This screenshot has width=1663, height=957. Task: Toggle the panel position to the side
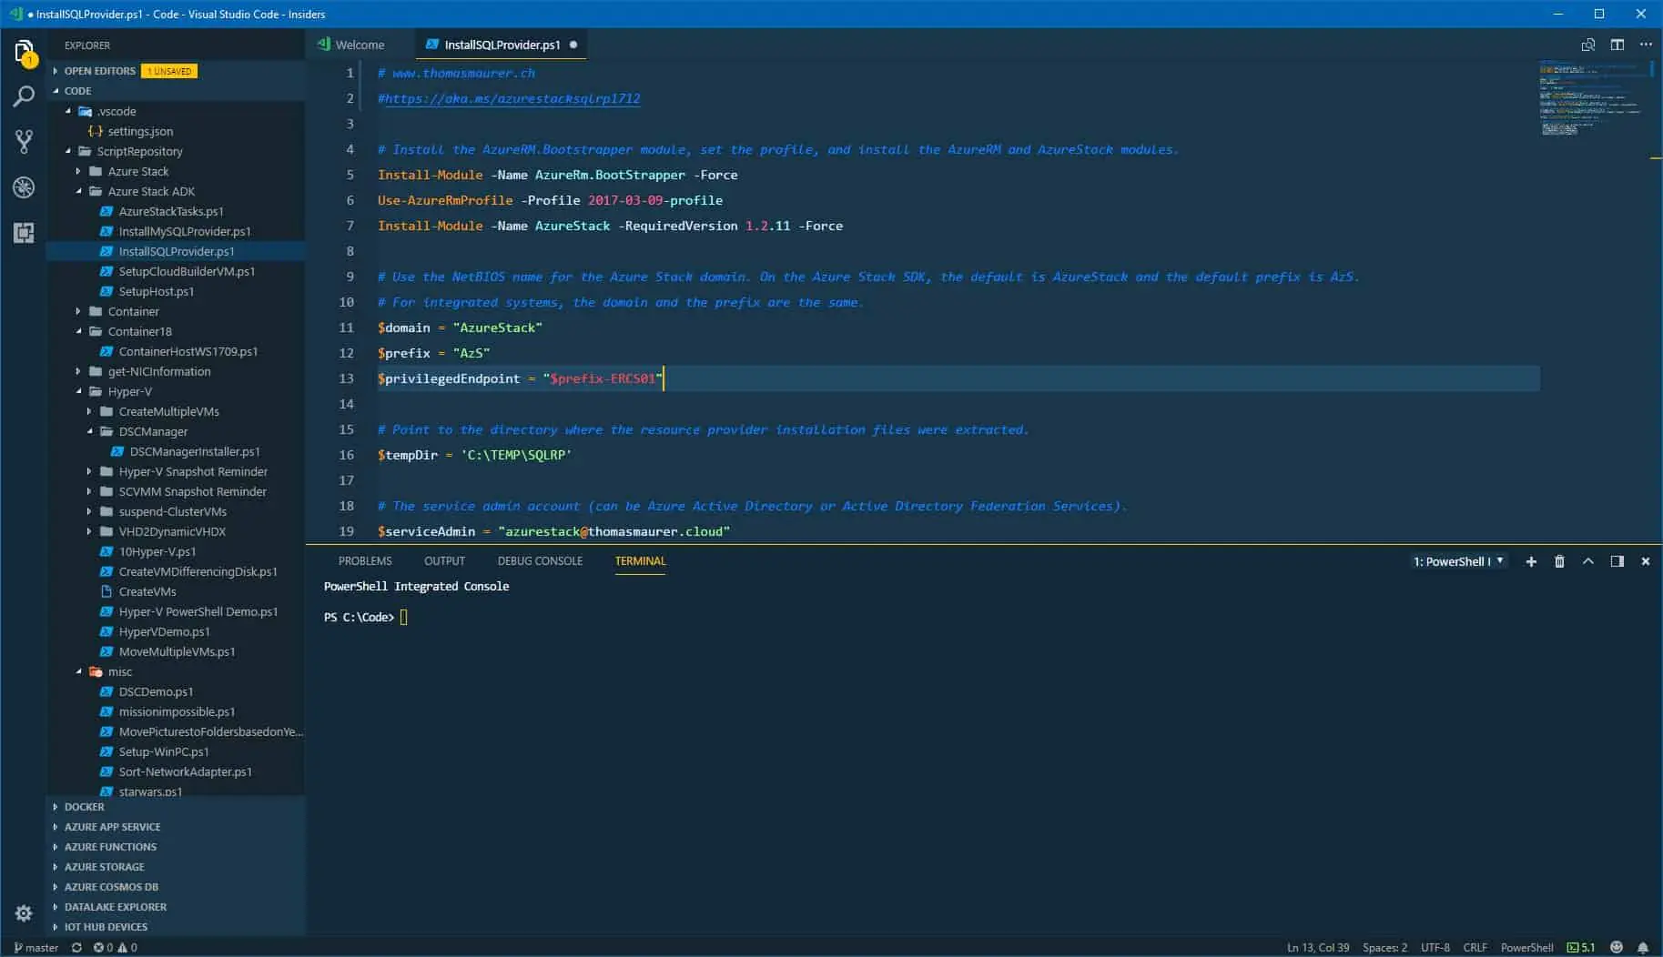pos(1617,561)
